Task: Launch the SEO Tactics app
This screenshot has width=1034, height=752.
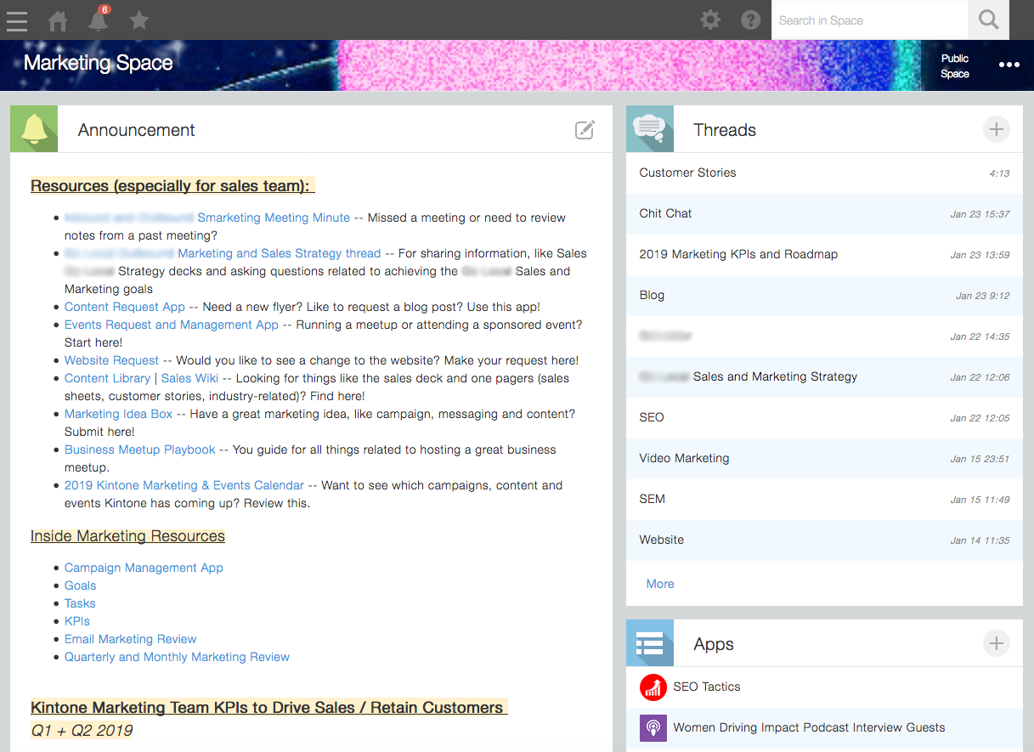Action: click(x=706, y=687)
